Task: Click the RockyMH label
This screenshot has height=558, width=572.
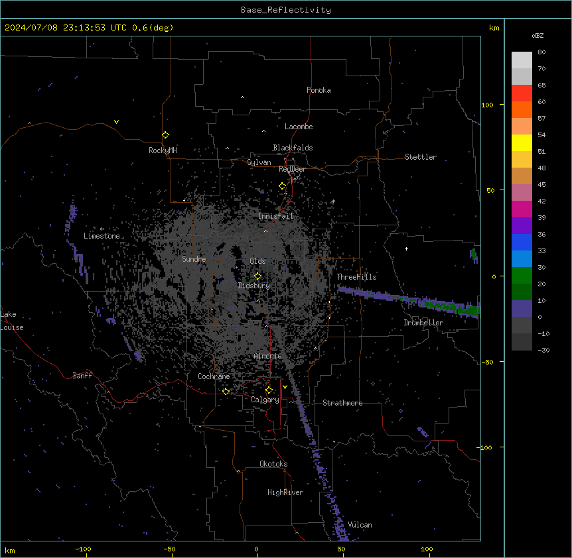Action: pos(163,150)
